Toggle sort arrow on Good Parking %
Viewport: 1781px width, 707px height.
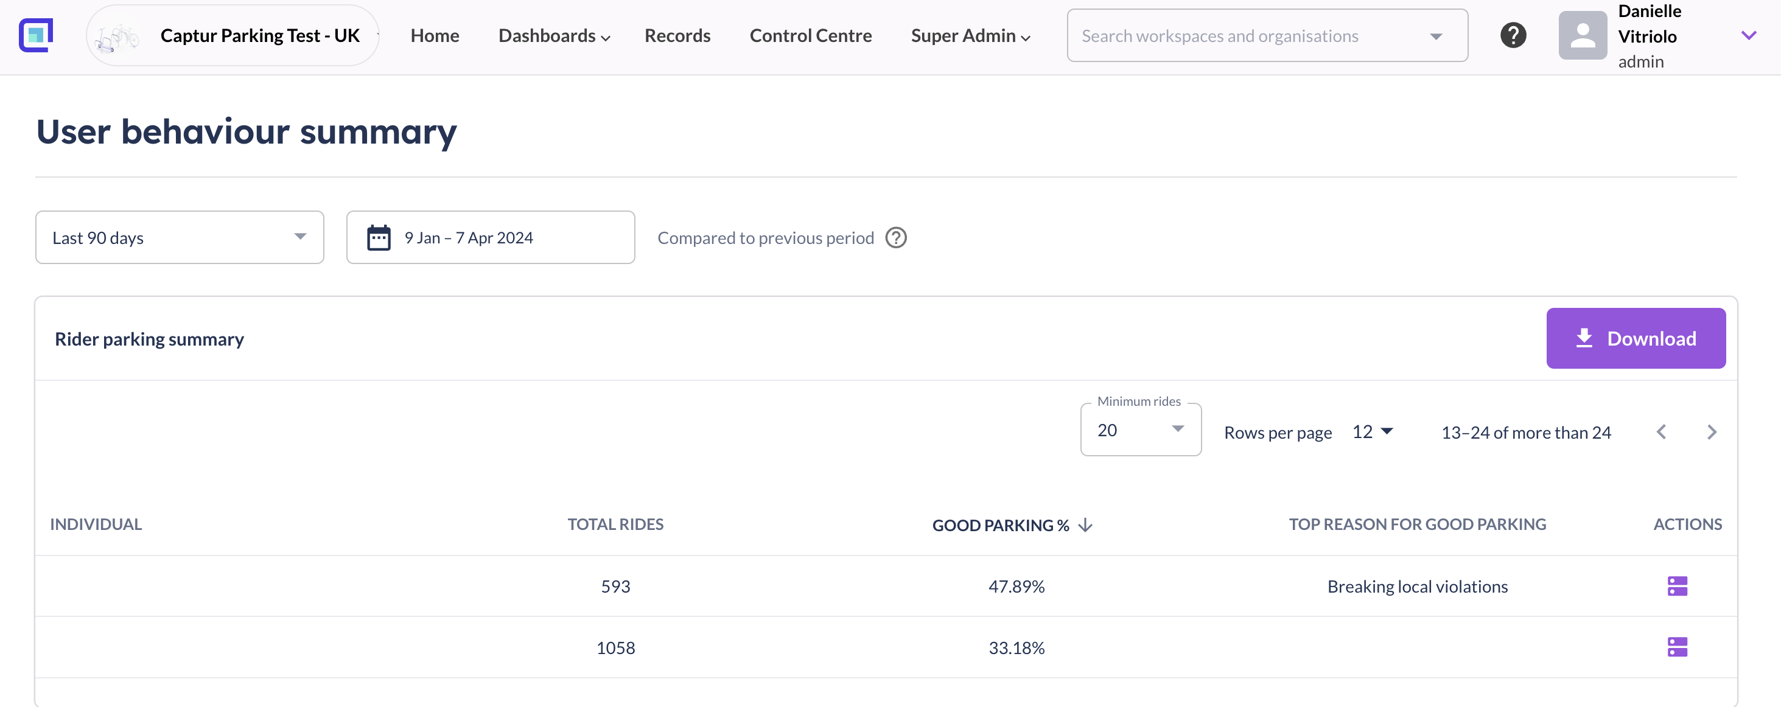(1085, 525)
